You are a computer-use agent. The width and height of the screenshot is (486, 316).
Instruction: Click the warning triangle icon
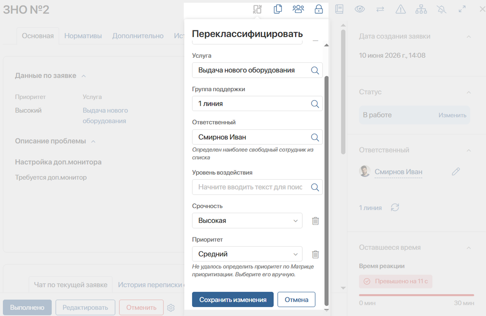point(401,9)
